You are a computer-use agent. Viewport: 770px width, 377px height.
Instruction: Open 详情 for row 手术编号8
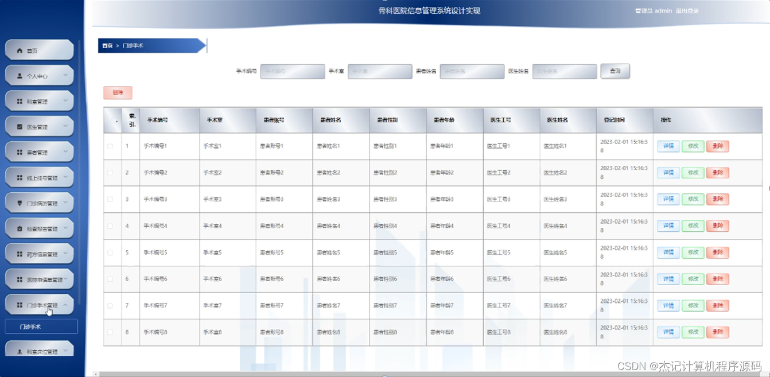[x=668, y=332]
